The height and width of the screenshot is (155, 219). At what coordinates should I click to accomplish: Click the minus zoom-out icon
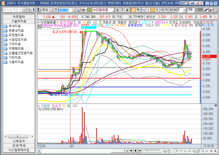[207, 151]
